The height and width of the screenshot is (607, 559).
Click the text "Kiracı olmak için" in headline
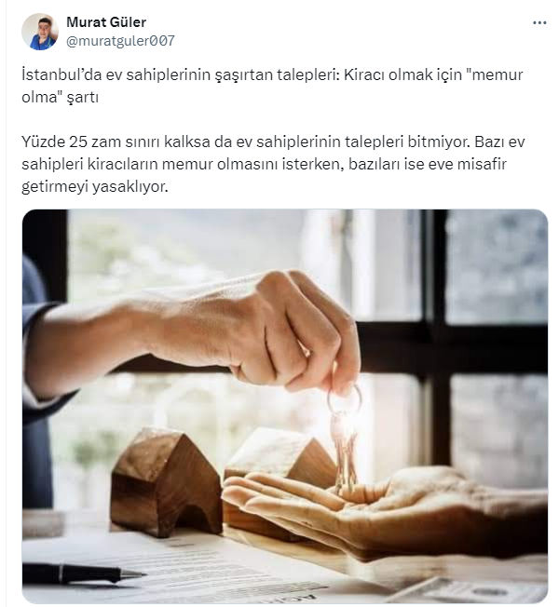click(x=402, y=74)
